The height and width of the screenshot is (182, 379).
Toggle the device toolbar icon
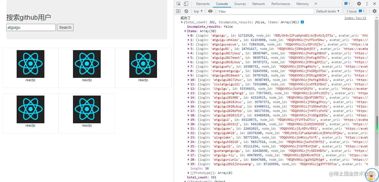(x=186, y=4)
